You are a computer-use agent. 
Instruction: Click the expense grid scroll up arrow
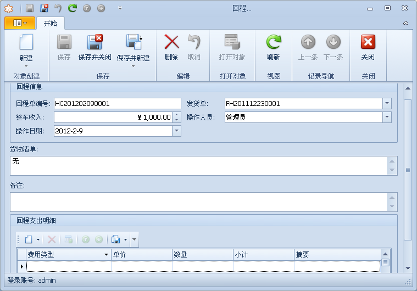point(385,254)
